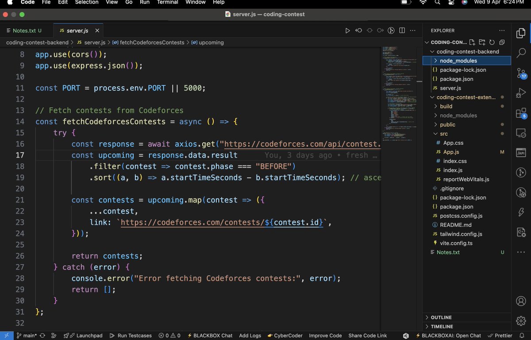Open tailwind.config.js in the explorer
The image size is (531, 340).
467,234
